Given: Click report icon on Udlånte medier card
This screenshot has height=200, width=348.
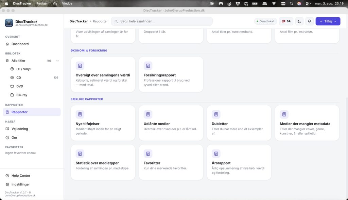Looking at the screenshot, I should point(148,114).
